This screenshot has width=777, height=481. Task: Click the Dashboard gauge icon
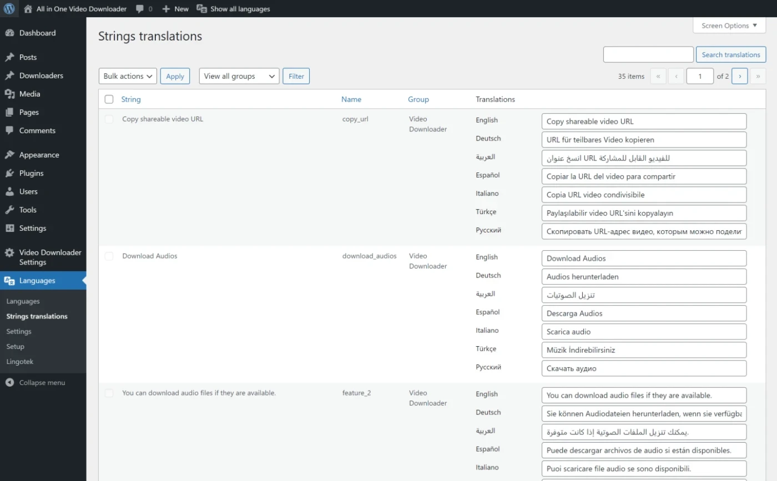(x=9, y=33)
